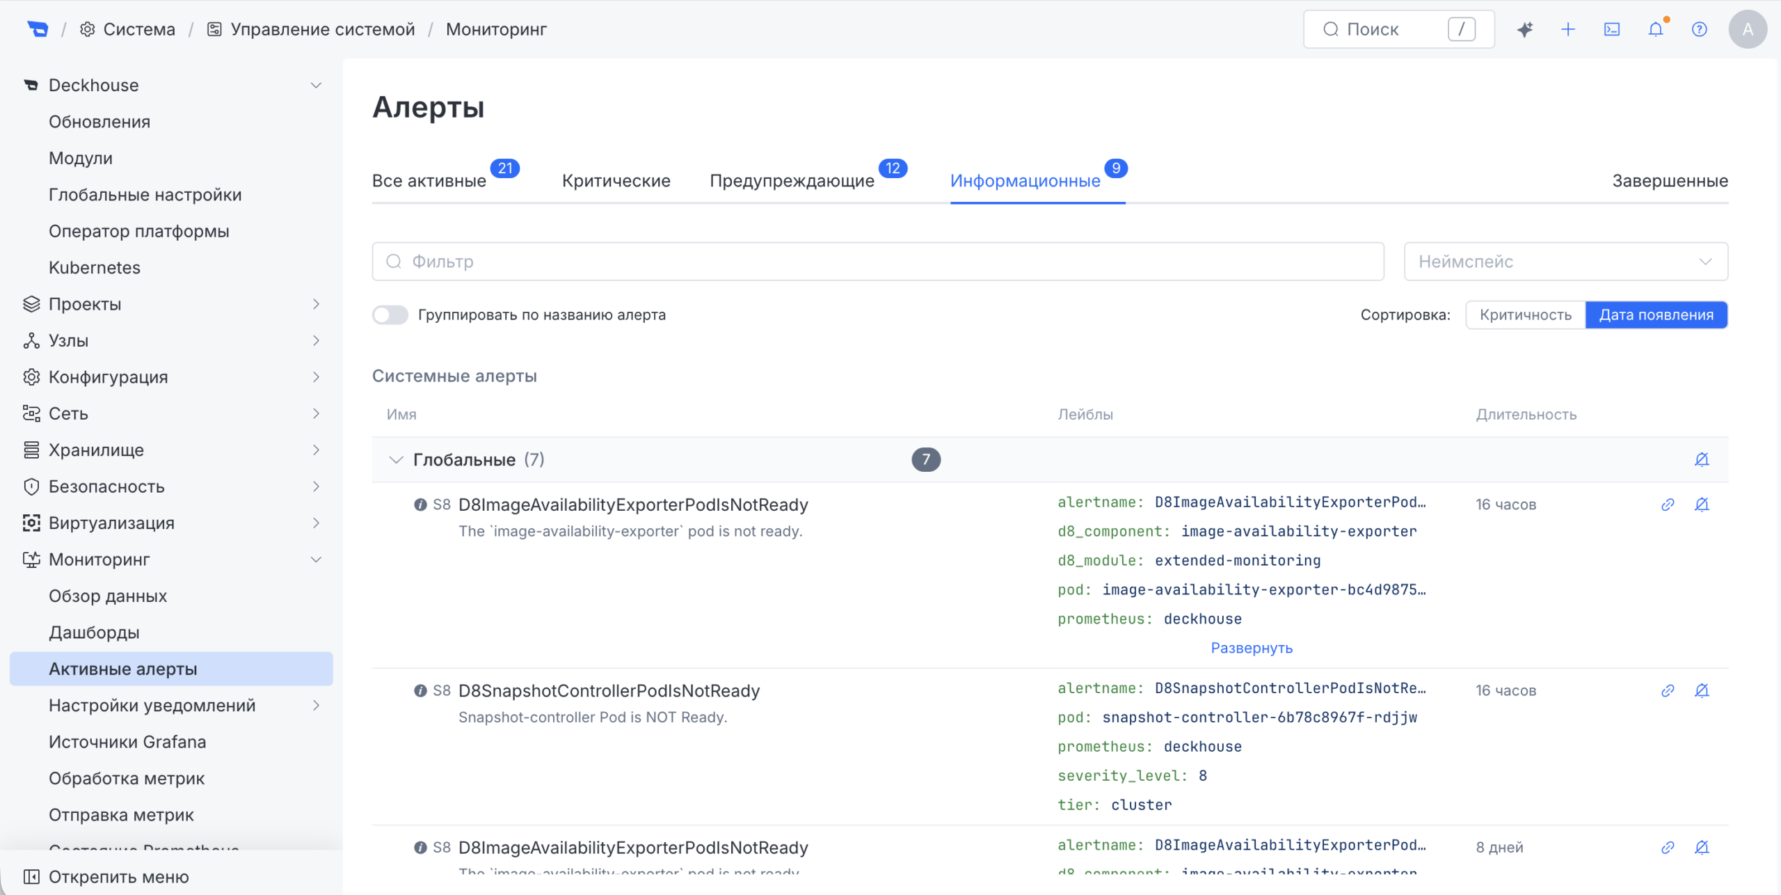Viewport: 1781px width, 895px height.
Task: Copy link for D8SnapshotControllerPodIsNotReady alert
Action: (x=1668, y=690)
